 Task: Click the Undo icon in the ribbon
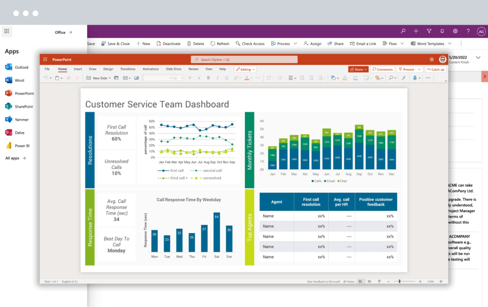(46, 78)
